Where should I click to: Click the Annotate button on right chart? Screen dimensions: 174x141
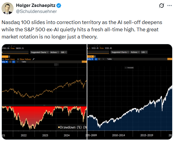coord(129,68)
